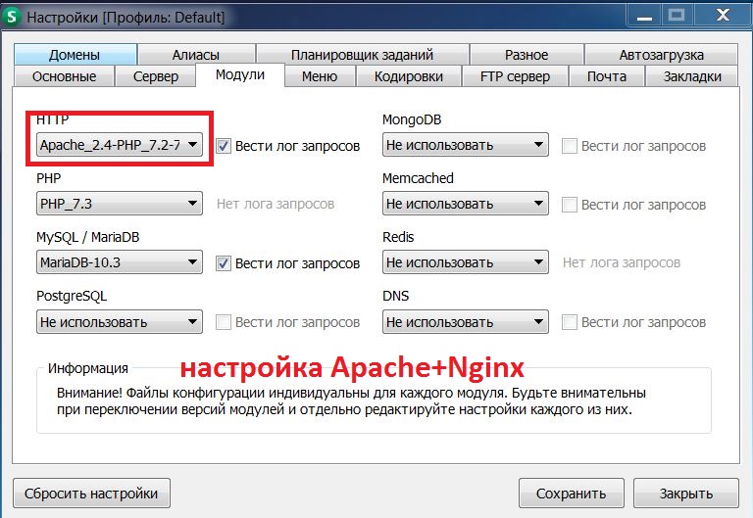Click the Закрыть button

[x=685, y=494]
